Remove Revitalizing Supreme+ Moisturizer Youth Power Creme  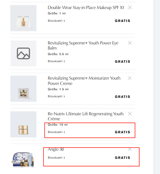[130, 78]
